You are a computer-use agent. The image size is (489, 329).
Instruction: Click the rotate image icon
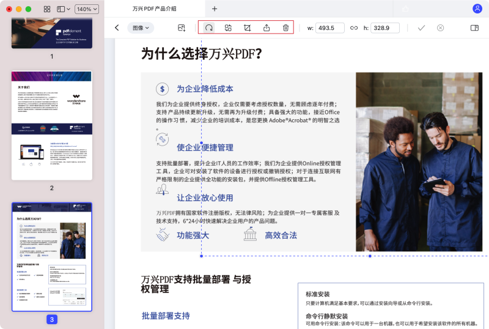click(209, 28)
